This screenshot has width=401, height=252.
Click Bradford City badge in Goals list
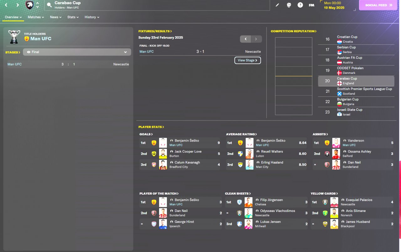coord(154,165)
